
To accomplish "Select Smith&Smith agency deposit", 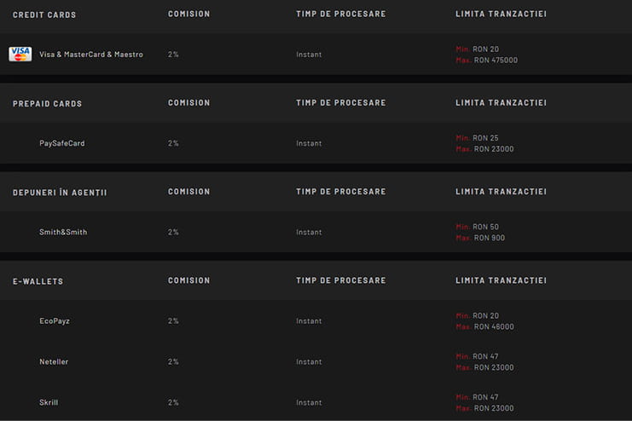I will (x=63, y=232).
